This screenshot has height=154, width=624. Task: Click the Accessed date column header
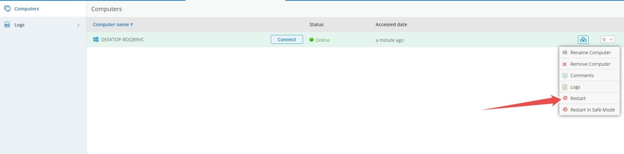[391, 24]
